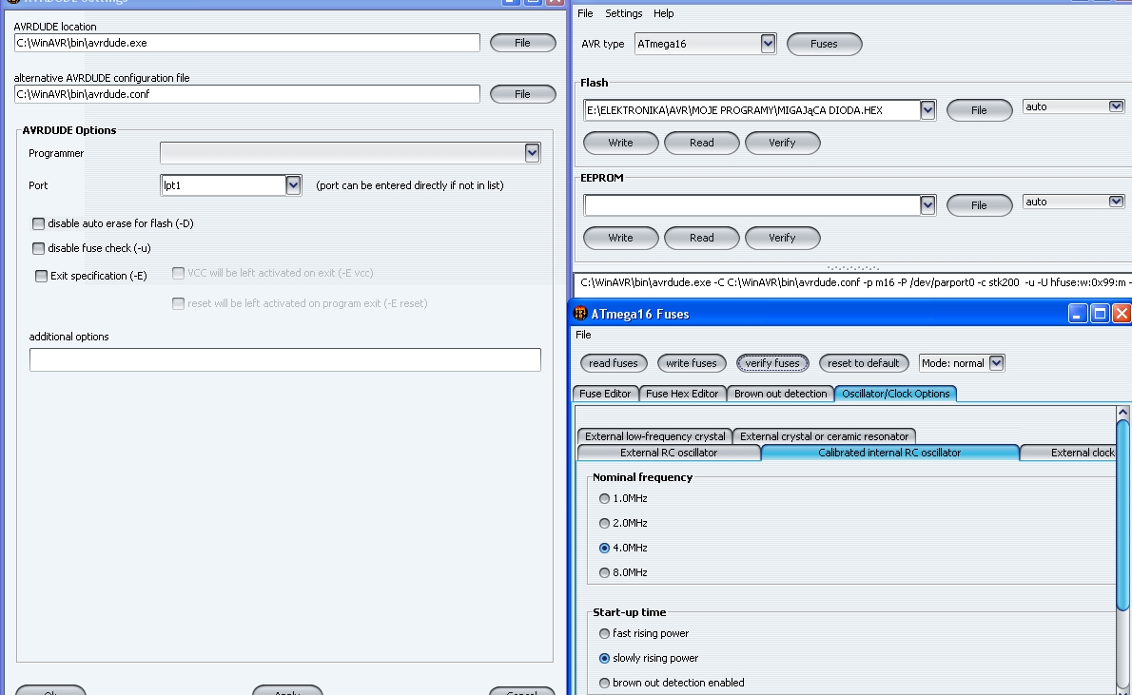The width and height of the screenshot is (1132, 695).
Task: Click the alternative AVRDUDE configuration file field
Action: click(247, 94)
